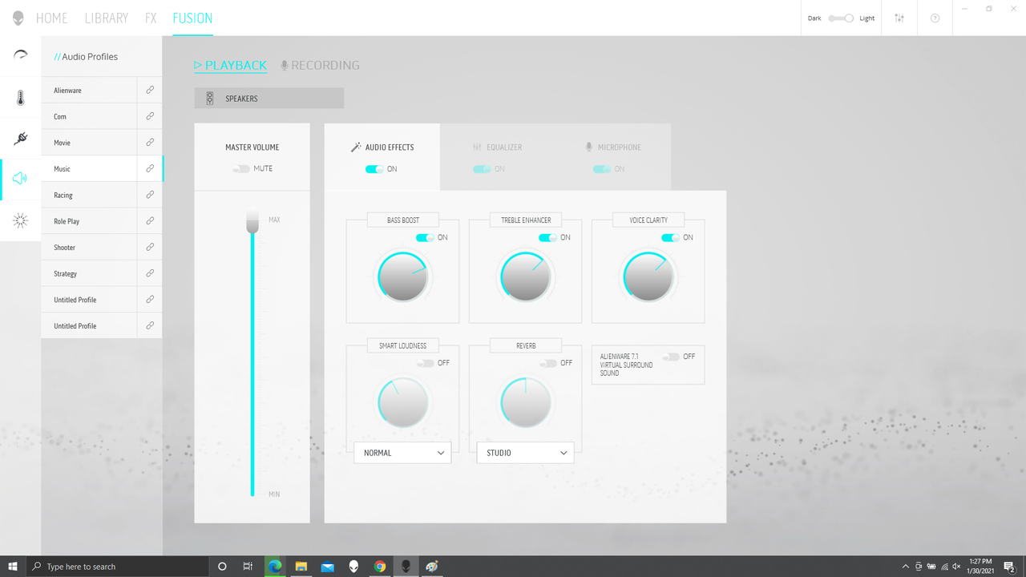Viewport: 1026px width, 577px height.
Task: Select the Alienware audio profile
Action: [x=89, y=90]
